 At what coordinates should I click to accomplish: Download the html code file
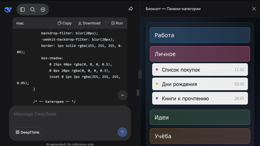(x=89, y=23)
